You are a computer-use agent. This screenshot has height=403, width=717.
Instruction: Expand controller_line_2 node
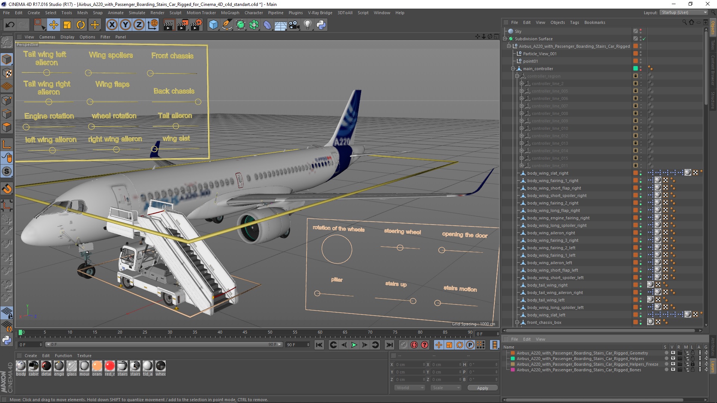click(x=521, y=84)
